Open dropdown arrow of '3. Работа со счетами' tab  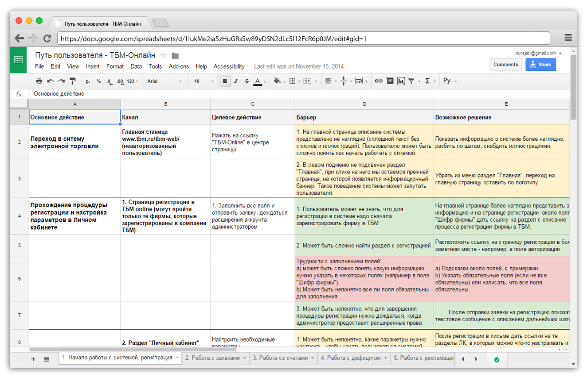(x=312, y=358)
